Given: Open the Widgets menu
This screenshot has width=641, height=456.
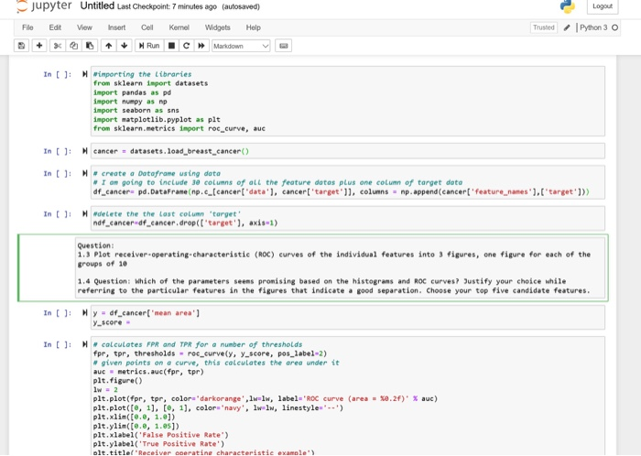Looking at the screenshot, I should click(218, 27).
